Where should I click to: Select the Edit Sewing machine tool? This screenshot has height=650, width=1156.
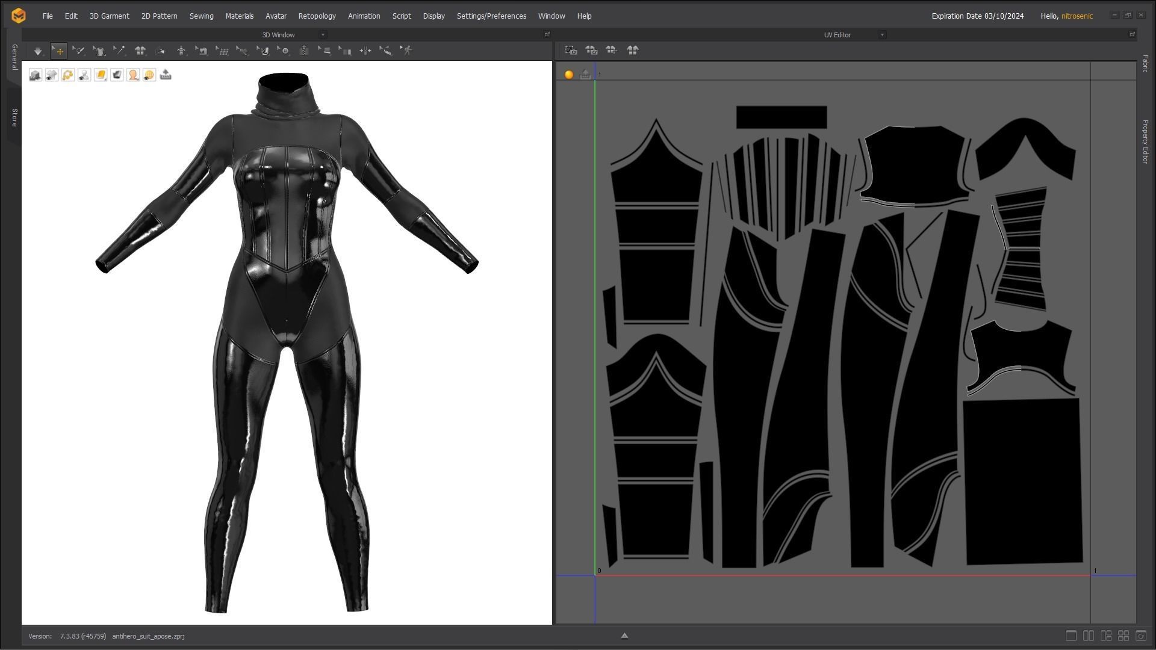point(202,51)
